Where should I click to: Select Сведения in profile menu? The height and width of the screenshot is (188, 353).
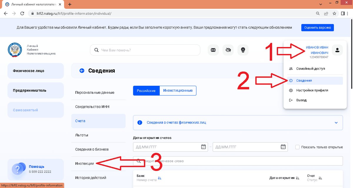click(315, 80)
